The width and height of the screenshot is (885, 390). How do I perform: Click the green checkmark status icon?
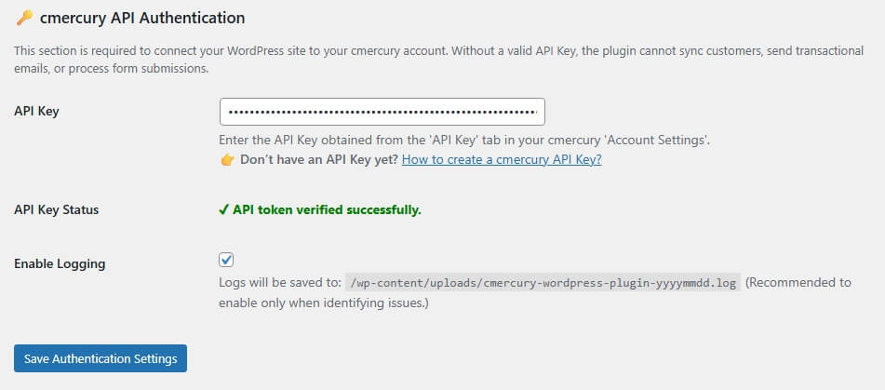(224, 209)
